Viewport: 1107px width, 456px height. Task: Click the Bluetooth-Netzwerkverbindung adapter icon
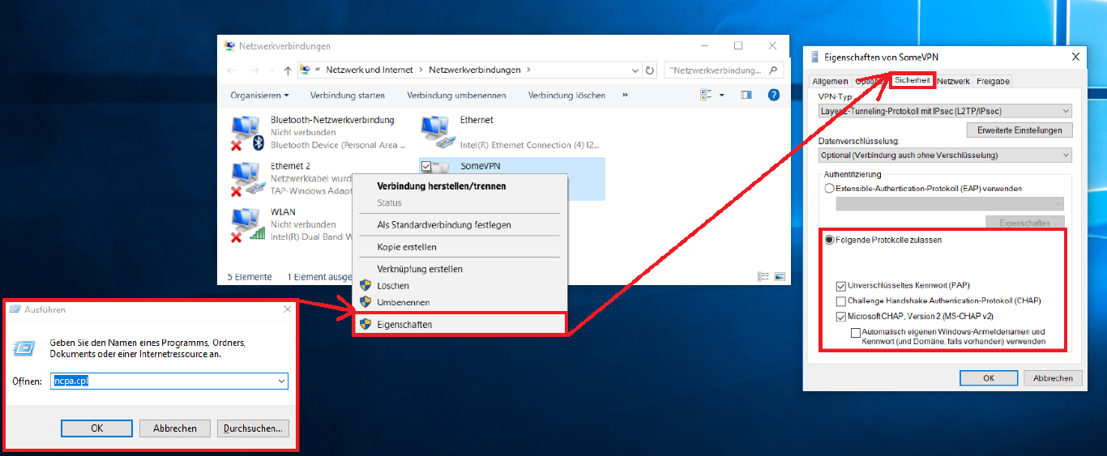point(245,131)
